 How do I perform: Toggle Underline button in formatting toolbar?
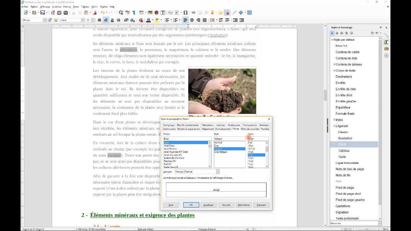tap(112, 20)
